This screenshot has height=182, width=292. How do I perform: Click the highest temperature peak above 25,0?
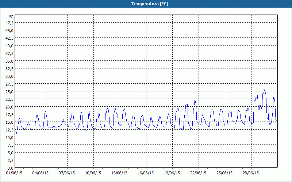[x=264, y=90]
